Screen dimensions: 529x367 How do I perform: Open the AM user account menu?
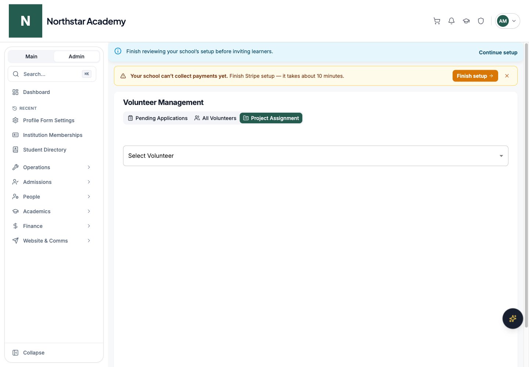(507, 21)
